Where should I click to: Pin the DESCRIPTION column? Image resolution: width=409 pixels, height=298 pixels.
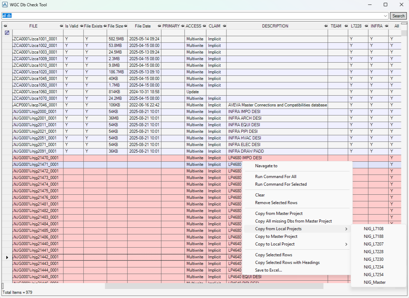(326, 26)
